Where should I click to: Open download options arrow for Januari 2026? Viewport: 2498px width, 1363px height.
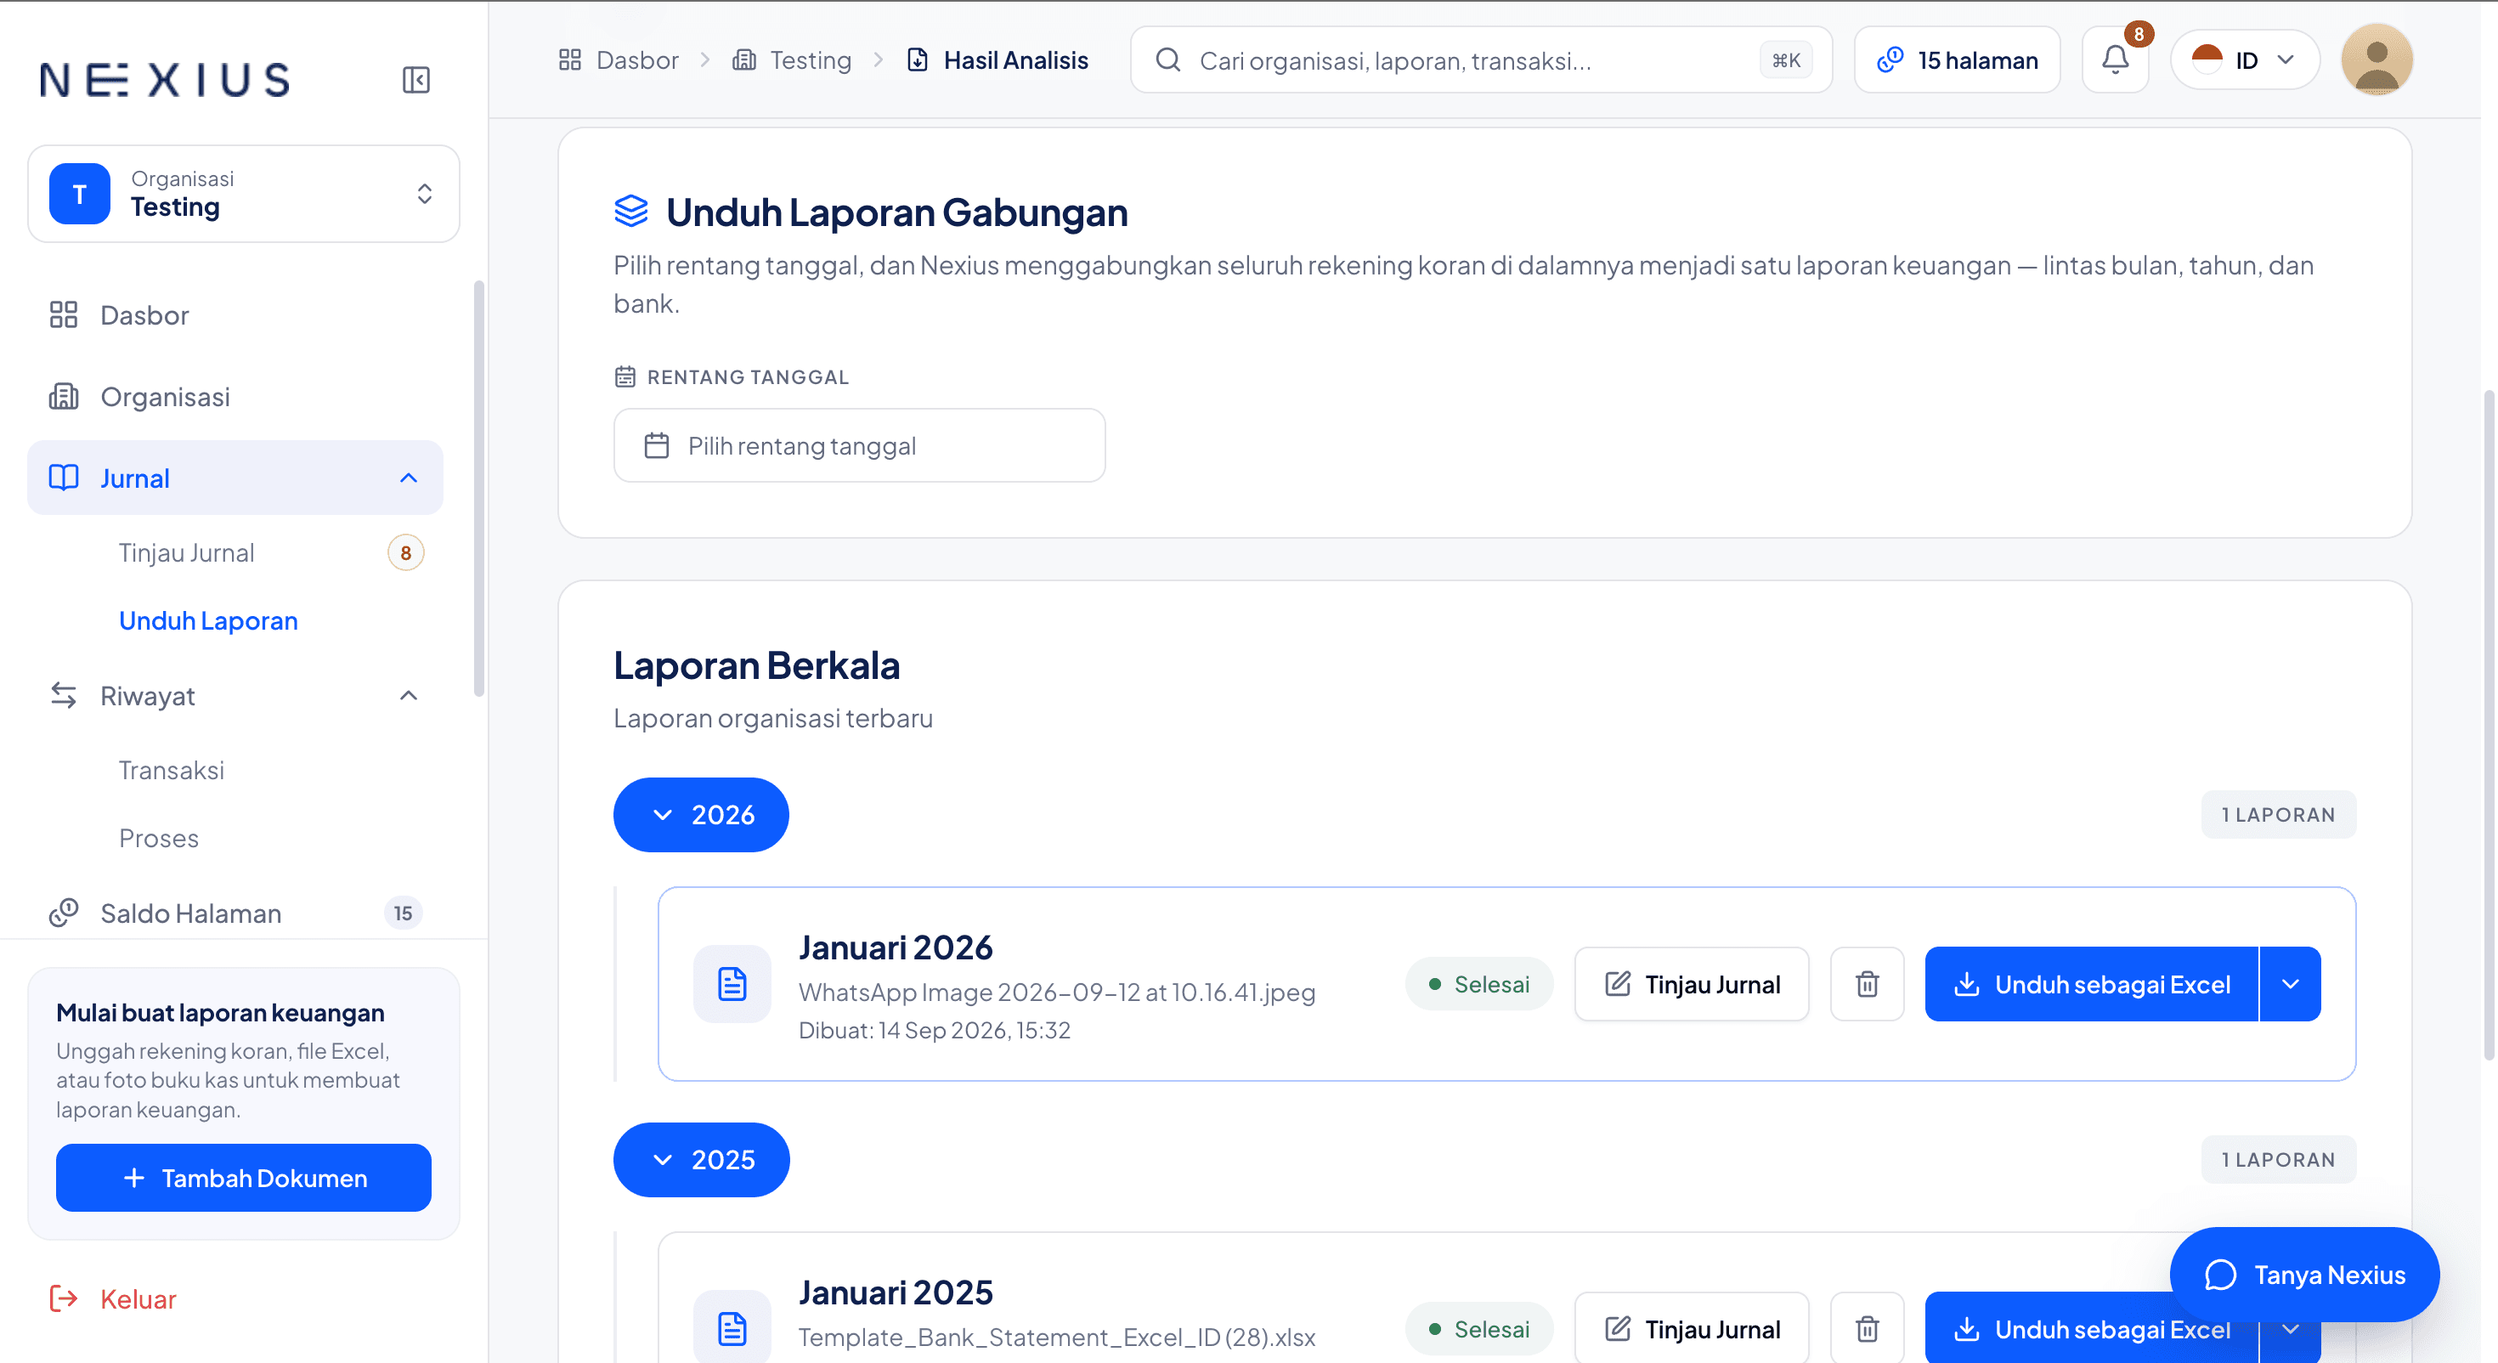[2290, 984]
